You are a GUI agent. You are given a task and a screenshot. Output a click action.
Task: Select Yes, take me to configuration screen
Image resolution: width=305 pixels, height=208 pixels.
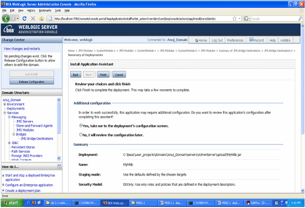coord(81,126)
